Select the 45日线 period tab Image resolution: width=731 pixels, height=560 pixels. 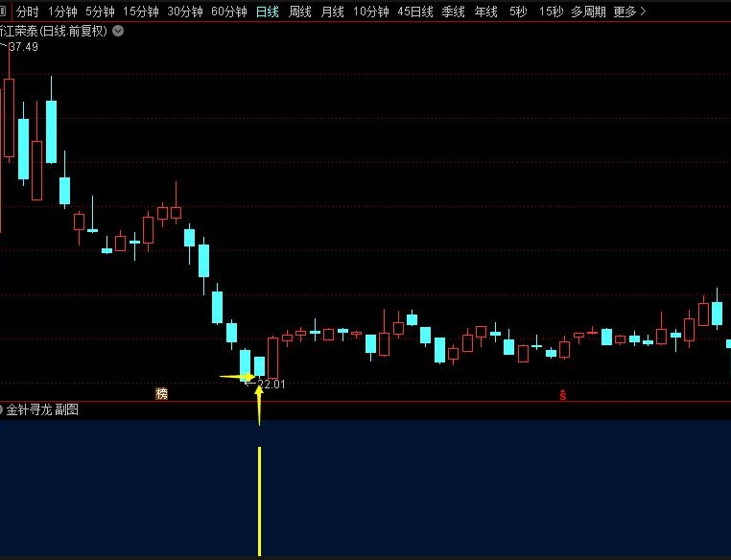pyautogui.click(x=415, y=12)
